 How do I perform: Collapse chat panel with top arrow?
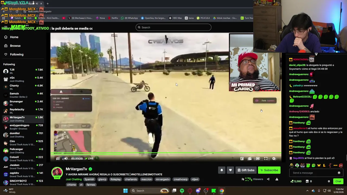pos(316,54)
